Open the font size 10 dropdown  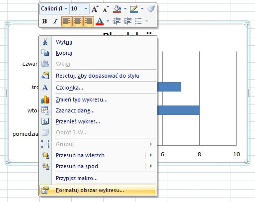click(86, 8)
